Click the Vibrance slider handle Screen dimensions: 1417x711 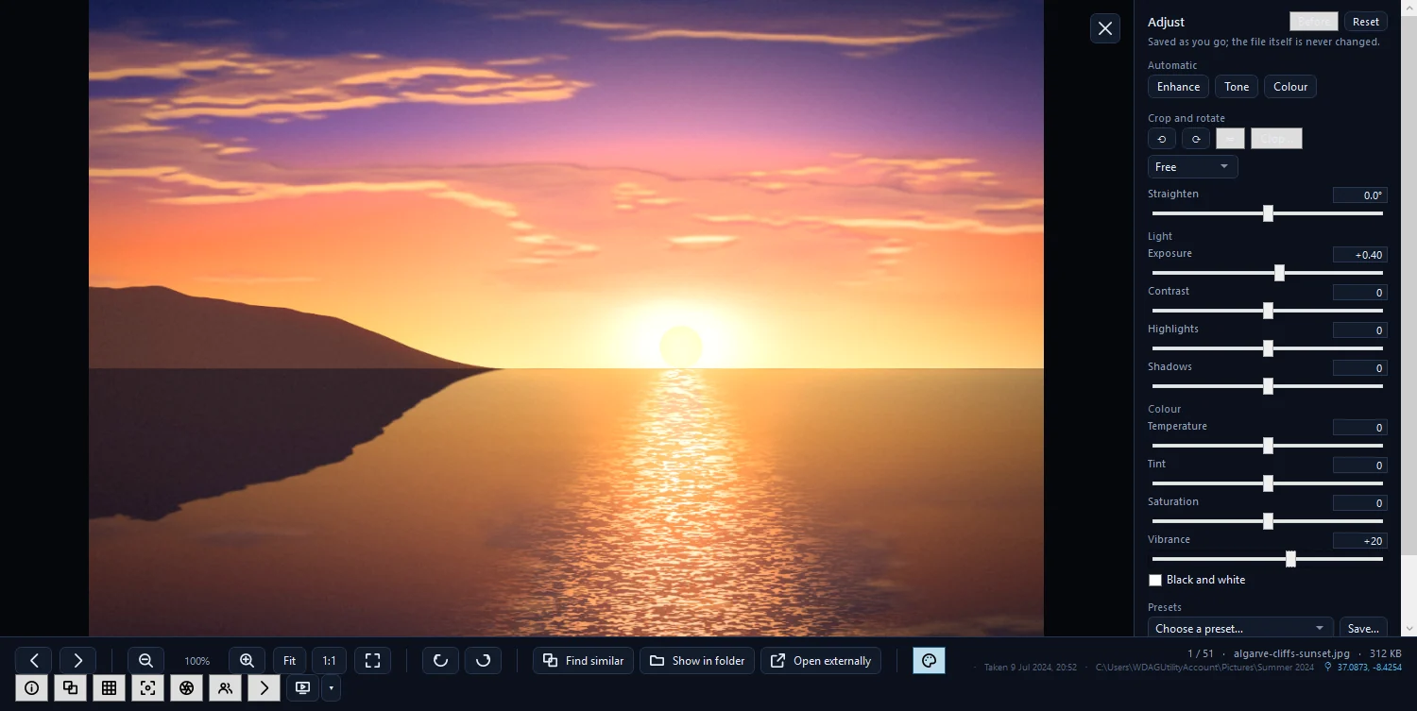tap(1290, 559)
